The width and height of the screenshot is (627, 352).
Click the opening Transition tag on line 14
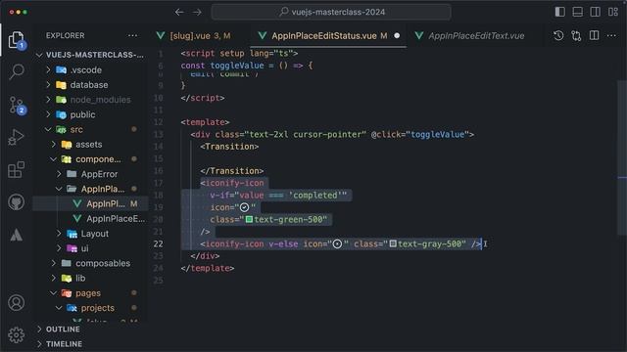pyautogui.click(x=229, y=147)
